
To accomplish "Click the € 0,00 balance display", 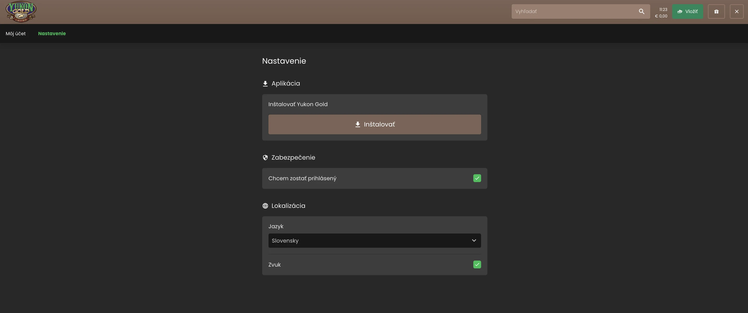I will (661, 16).
